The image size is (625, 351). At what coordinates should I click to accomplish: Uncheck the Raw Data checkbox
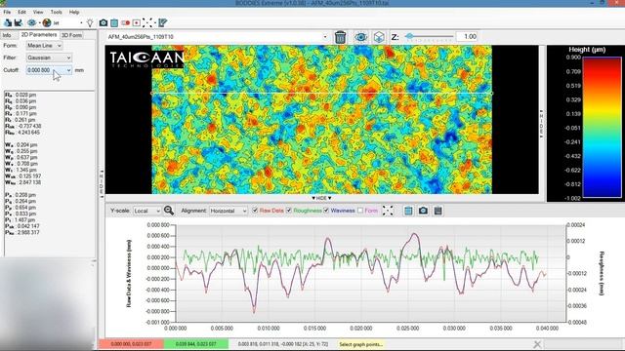click(x=255, y=211)
